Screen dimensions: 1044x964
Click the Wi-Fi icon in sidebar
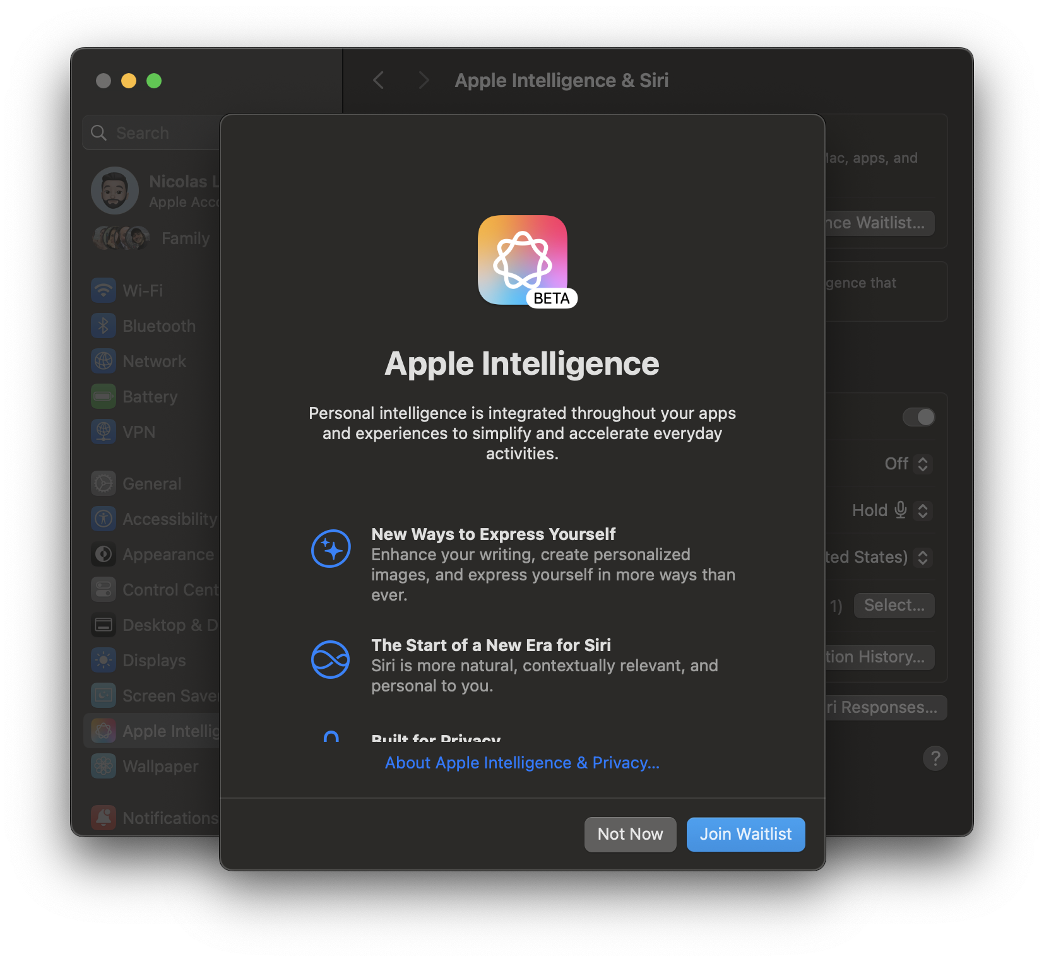click(104, 290)
